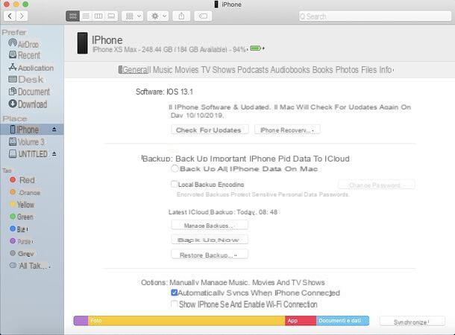The width and height of the screenshot is (455, 335).
Task: Click the Edit Tags toolbar icon
Action: [203, 16]
